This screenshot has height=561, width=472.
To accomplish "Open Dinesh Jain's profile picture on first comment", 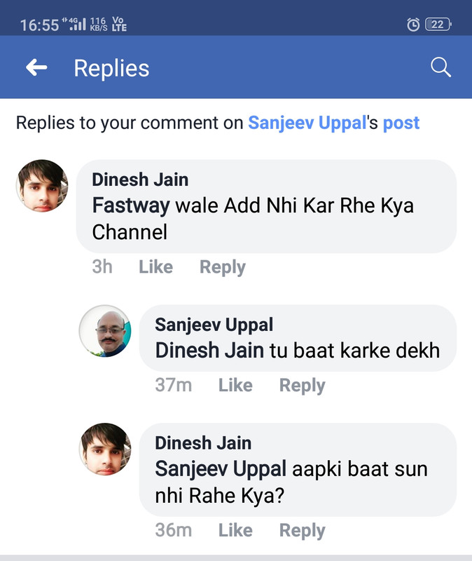I will point(42,186).
